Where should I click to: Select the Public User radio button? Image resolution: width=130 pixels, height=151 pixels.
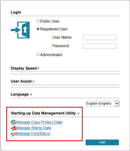tap(38, 21)
